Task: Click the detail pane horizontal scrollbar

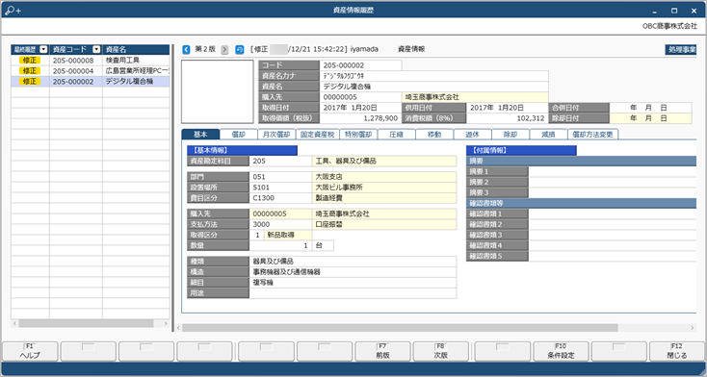Action: click(400, 328)
